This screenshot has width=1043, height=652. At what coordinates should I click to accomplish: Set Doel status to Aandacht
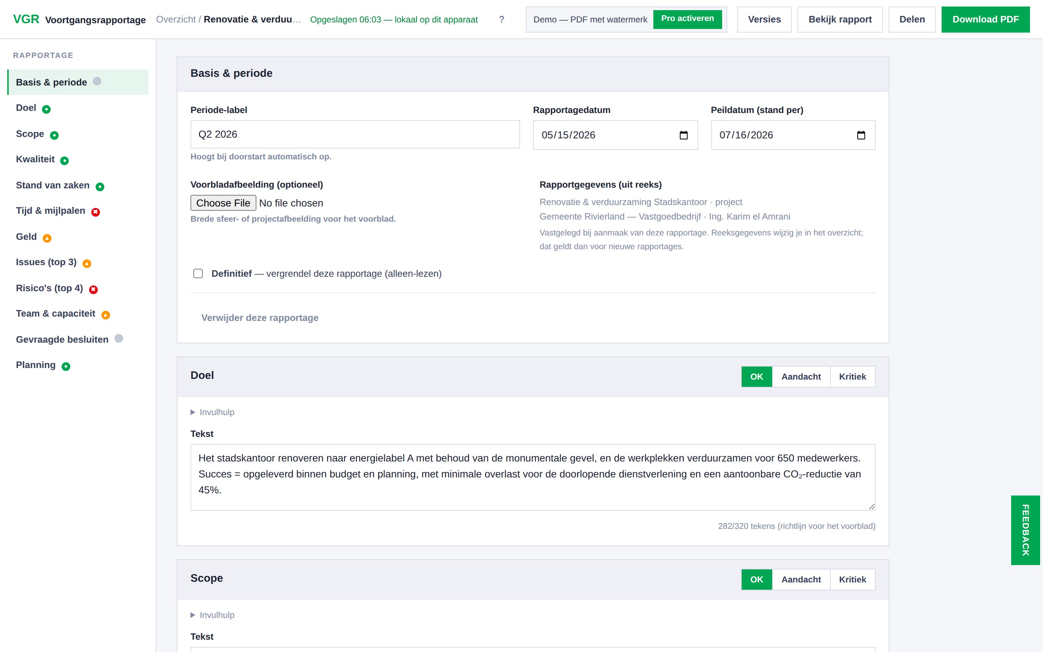click(801, 376)
